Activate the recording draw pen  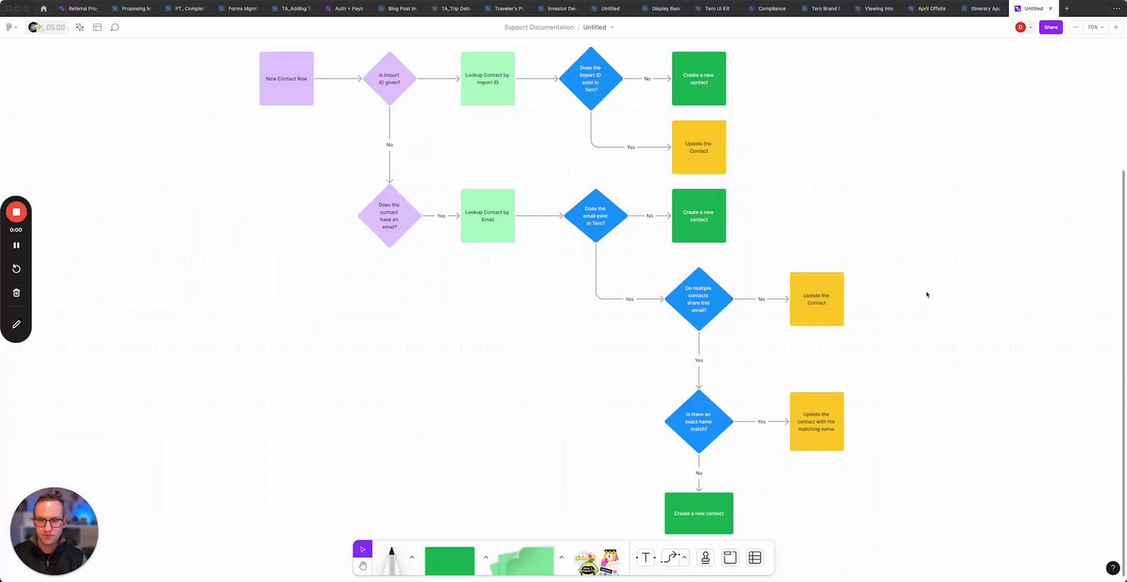[x=16, y=324]
